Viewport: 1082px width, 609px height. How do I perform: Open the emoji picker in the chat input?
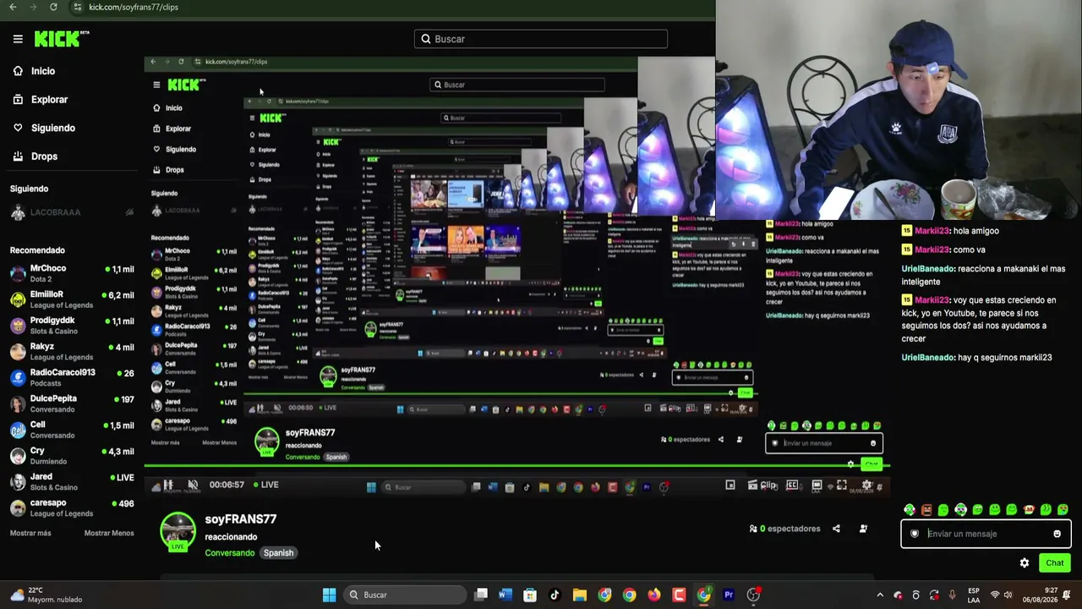click(1057, 534)
